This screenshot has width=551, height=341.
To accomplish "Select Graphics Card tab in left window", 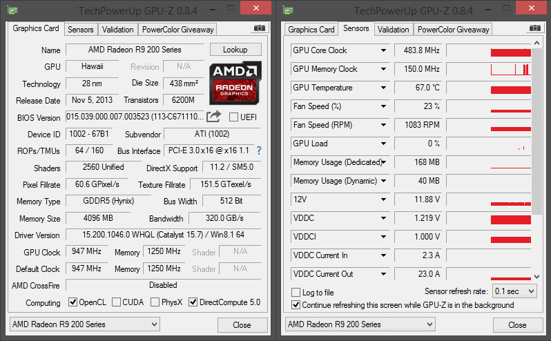I will point(35,28).
